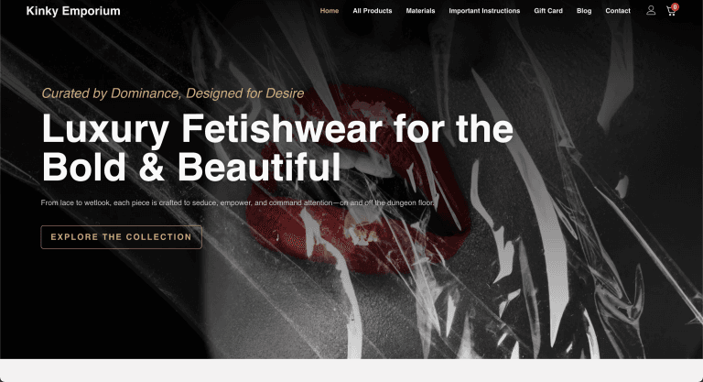Select Materials in the navigation bar
Screen dimensions: 703x382
[x=420, y=11]
